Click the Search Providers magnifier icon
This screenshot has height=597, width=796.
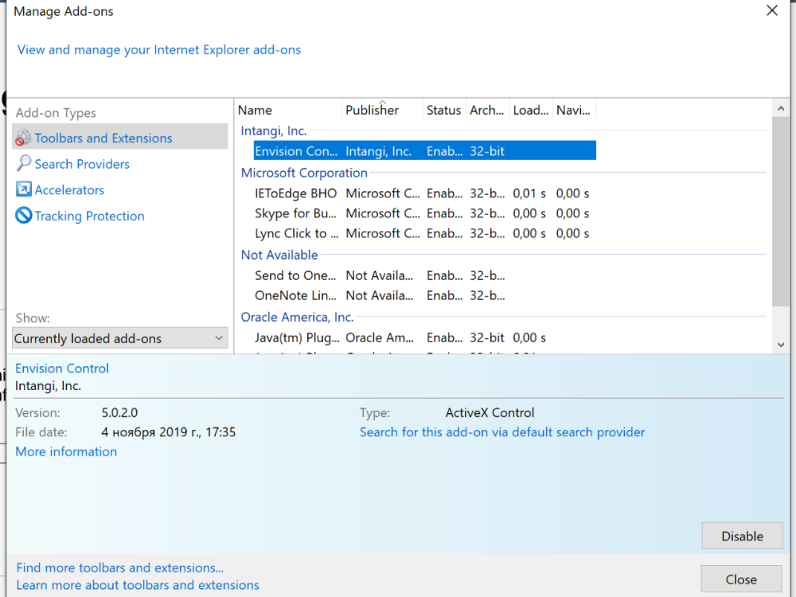(23, 164)
